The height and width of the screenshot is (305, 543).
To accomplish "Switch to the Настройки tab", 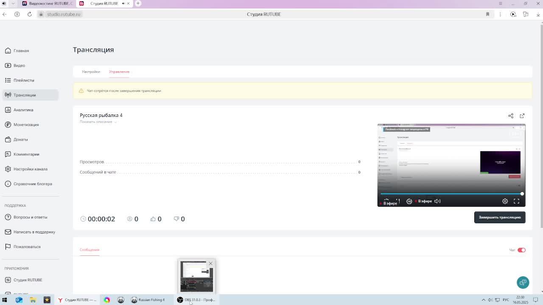I will click(x=91, y=72).
